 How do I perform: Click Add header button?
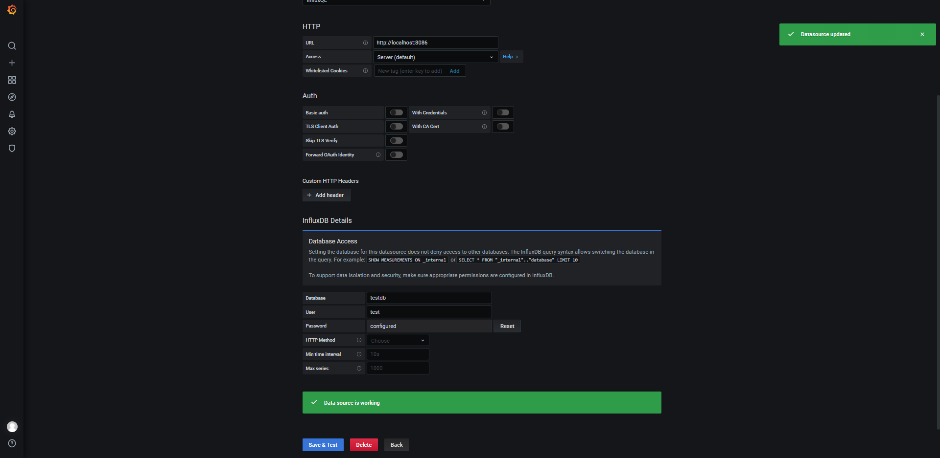pos(326,195)
